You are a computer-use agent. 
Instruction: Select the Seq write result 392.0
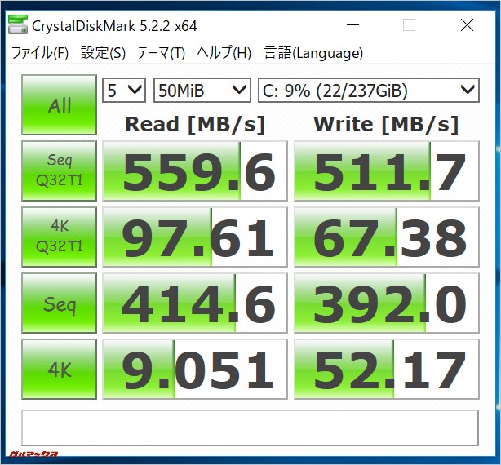[387, 303]
